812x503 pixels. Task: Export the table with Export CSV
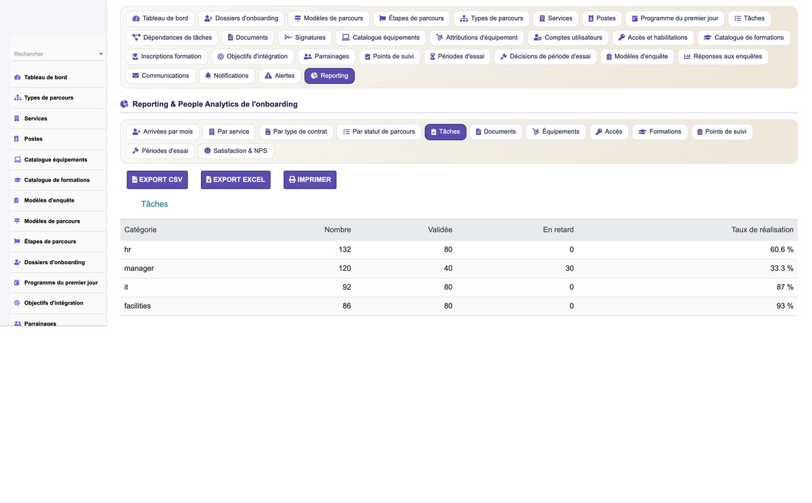point(157,180)
